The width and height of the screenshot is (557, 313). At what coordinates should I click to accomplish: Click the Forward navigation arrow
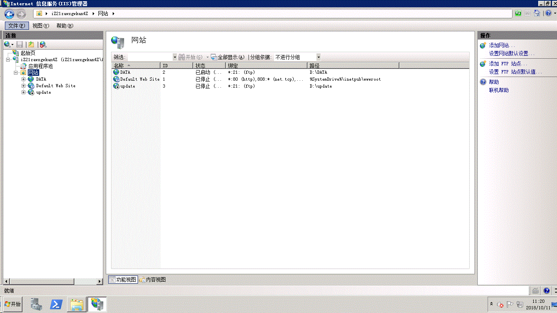pos(21,14)
